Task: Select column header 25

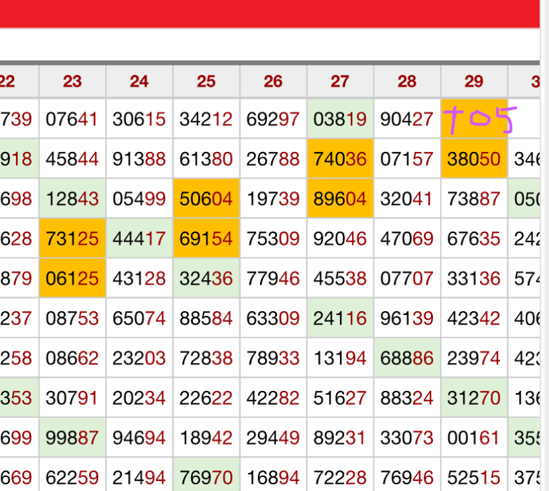Action: 206,81
